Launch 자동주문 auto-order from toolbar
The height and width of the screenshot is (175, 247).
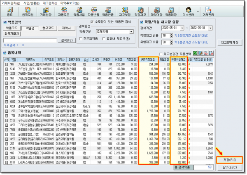pyautogui.click(x=63, y=11)
